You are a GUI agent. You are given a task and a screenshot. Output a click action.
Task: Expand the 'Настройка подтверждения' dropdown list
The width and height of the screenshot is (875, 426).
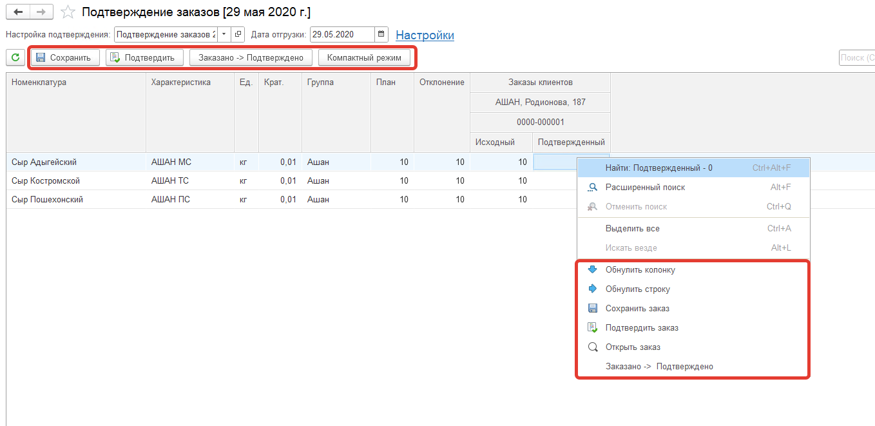224,35
